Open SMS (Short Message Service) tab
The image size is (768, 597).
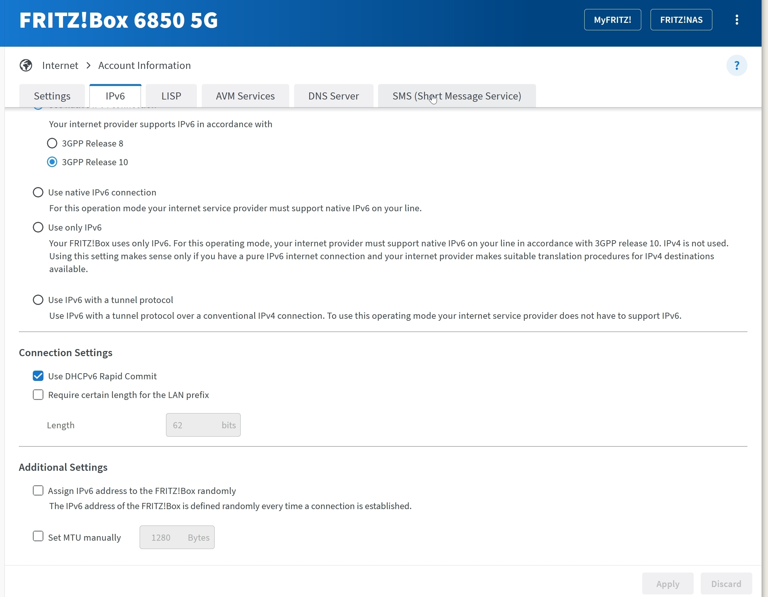[x=457, y=96]
